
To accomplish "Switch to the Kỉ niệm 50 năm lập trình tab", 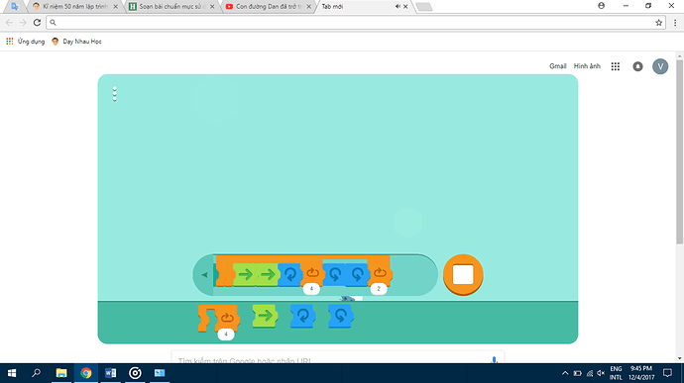I will (74, 7).
